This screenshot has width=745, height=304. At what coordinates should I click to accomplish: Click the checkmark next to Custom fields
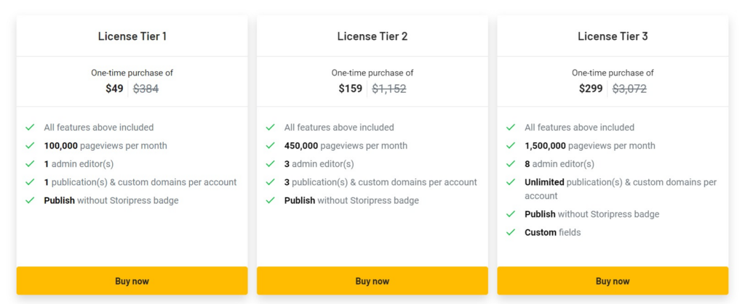click(x=511, y=233)
